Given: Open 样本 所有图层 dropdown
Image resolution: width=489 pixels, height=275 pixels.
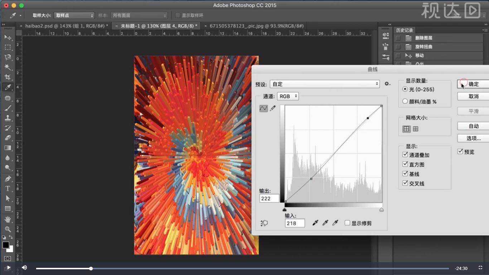Looking at the screenshot, I should pos(139,15).
